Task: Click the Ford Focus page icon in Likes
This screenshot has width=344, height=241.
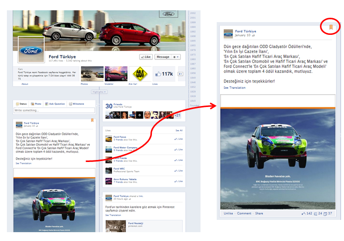Action: (x=109, y=138)
